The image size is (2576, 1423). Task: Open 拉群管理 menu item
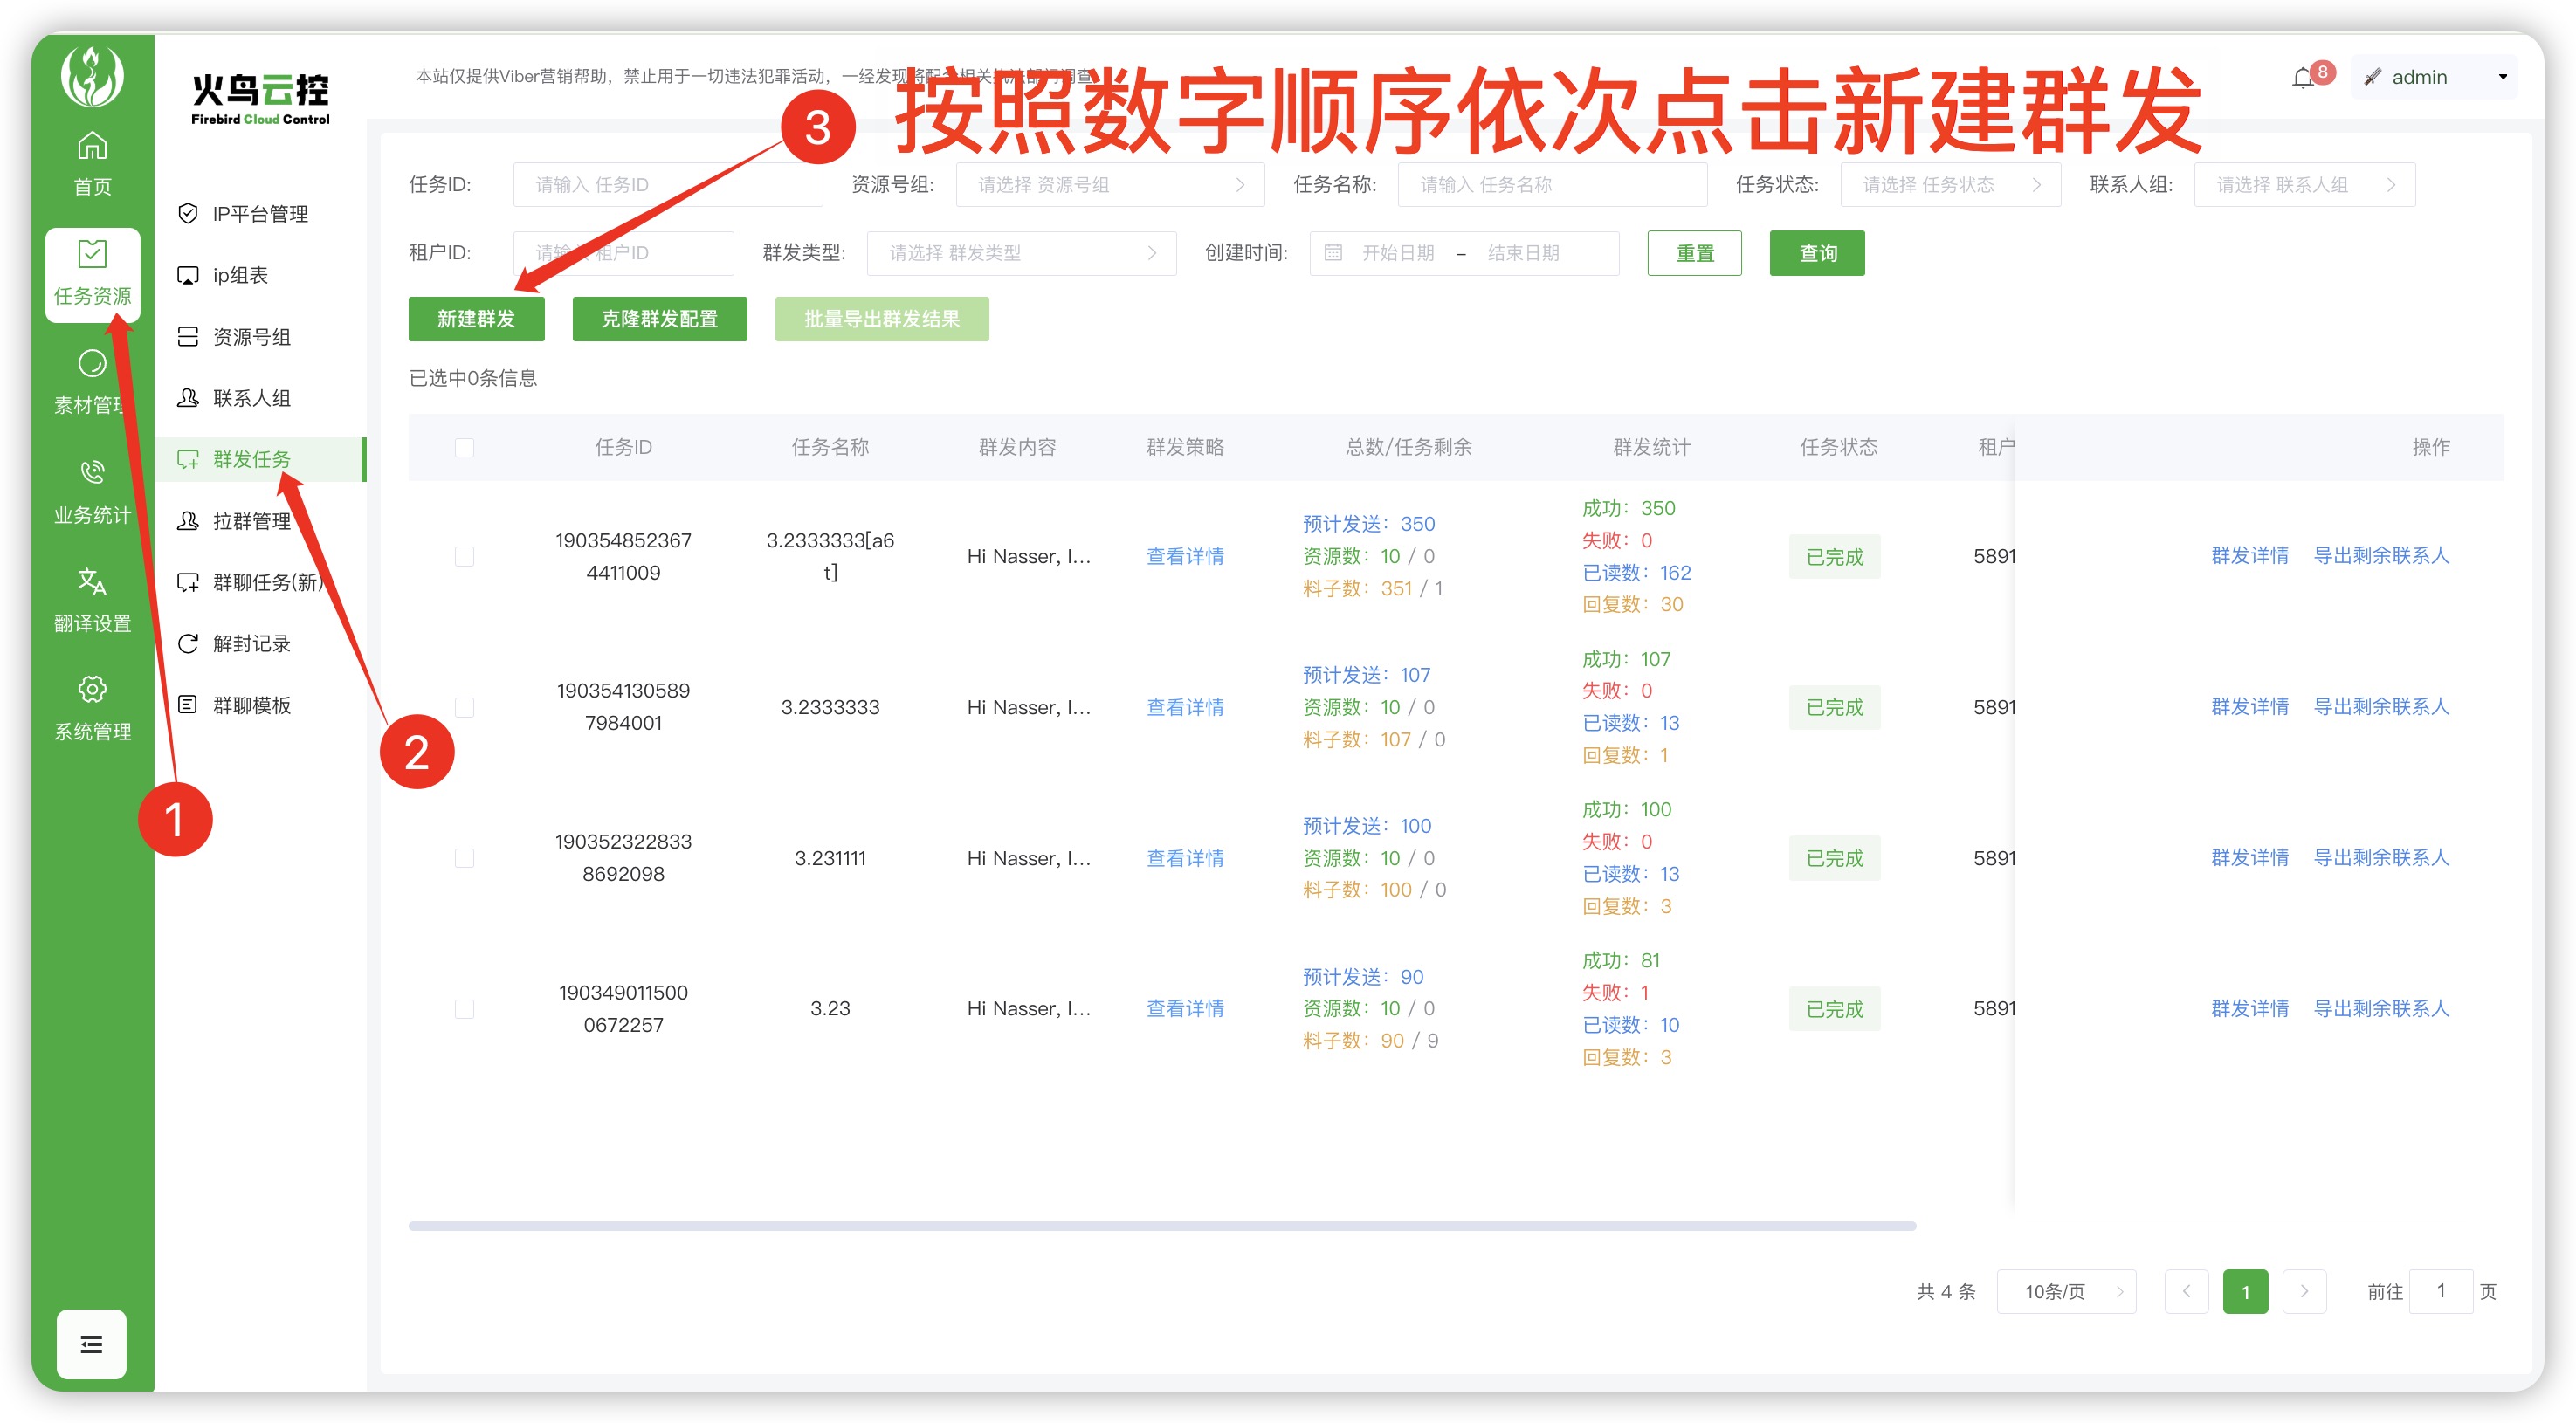(x=251, y=521)
